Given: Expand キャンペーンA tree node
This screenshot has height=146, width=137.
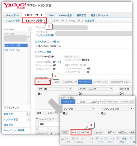Looking at the screenshot, I should [5, 50].
